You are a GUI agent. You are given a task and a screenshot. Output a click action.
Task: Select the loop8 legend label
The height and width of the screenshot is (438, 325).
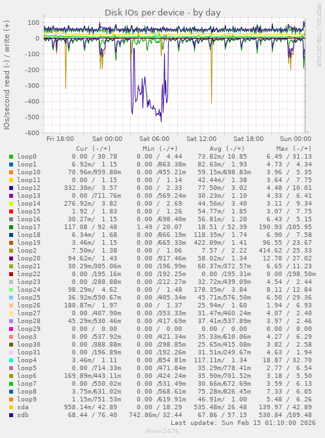point(27,391)
